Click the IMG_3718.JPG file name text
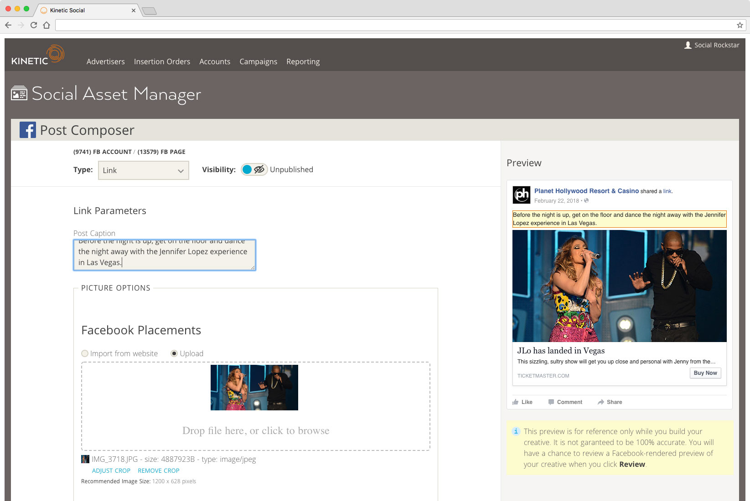Viewport: 750px width, 501px height. [x=114, y=459]
